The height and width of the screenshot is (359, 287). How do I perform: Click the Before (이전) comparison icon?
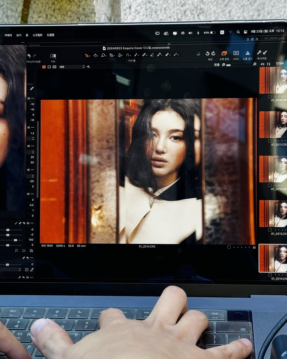(53, 55)
